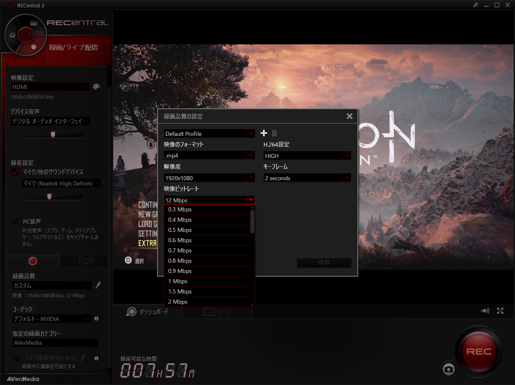Enable PC音声 checkbox
The height and width of the screenshot is (385, 515).
pos(15,222)
